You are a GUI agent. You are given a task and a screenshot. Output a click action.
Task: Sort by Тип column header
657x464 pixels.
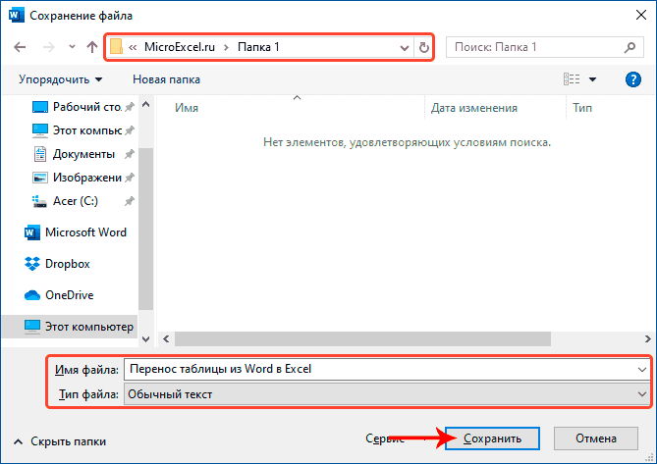click(582, 108)
